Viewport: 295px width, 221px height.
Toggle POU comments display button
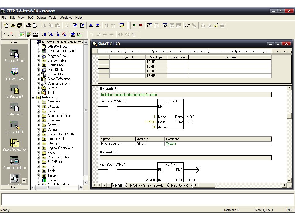coord(22,34)
